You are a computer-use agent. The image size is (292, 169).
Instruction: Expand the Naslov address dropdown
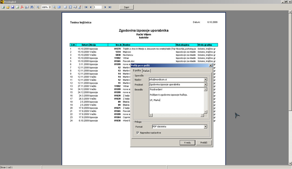point(205,80)
